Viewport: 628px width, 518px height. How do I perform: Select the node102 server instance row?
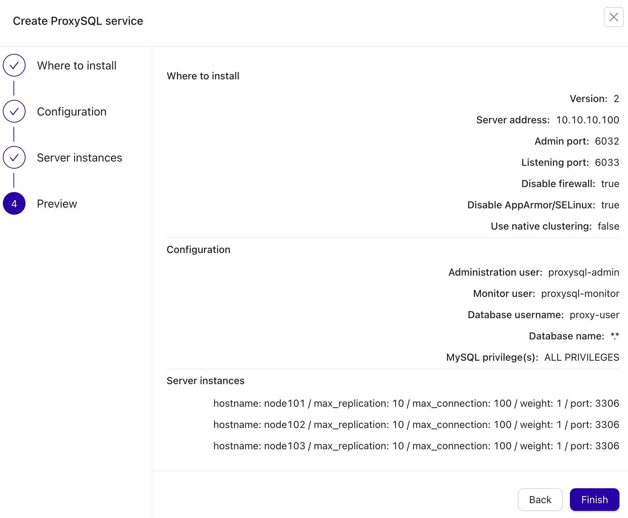coord(416,424)
